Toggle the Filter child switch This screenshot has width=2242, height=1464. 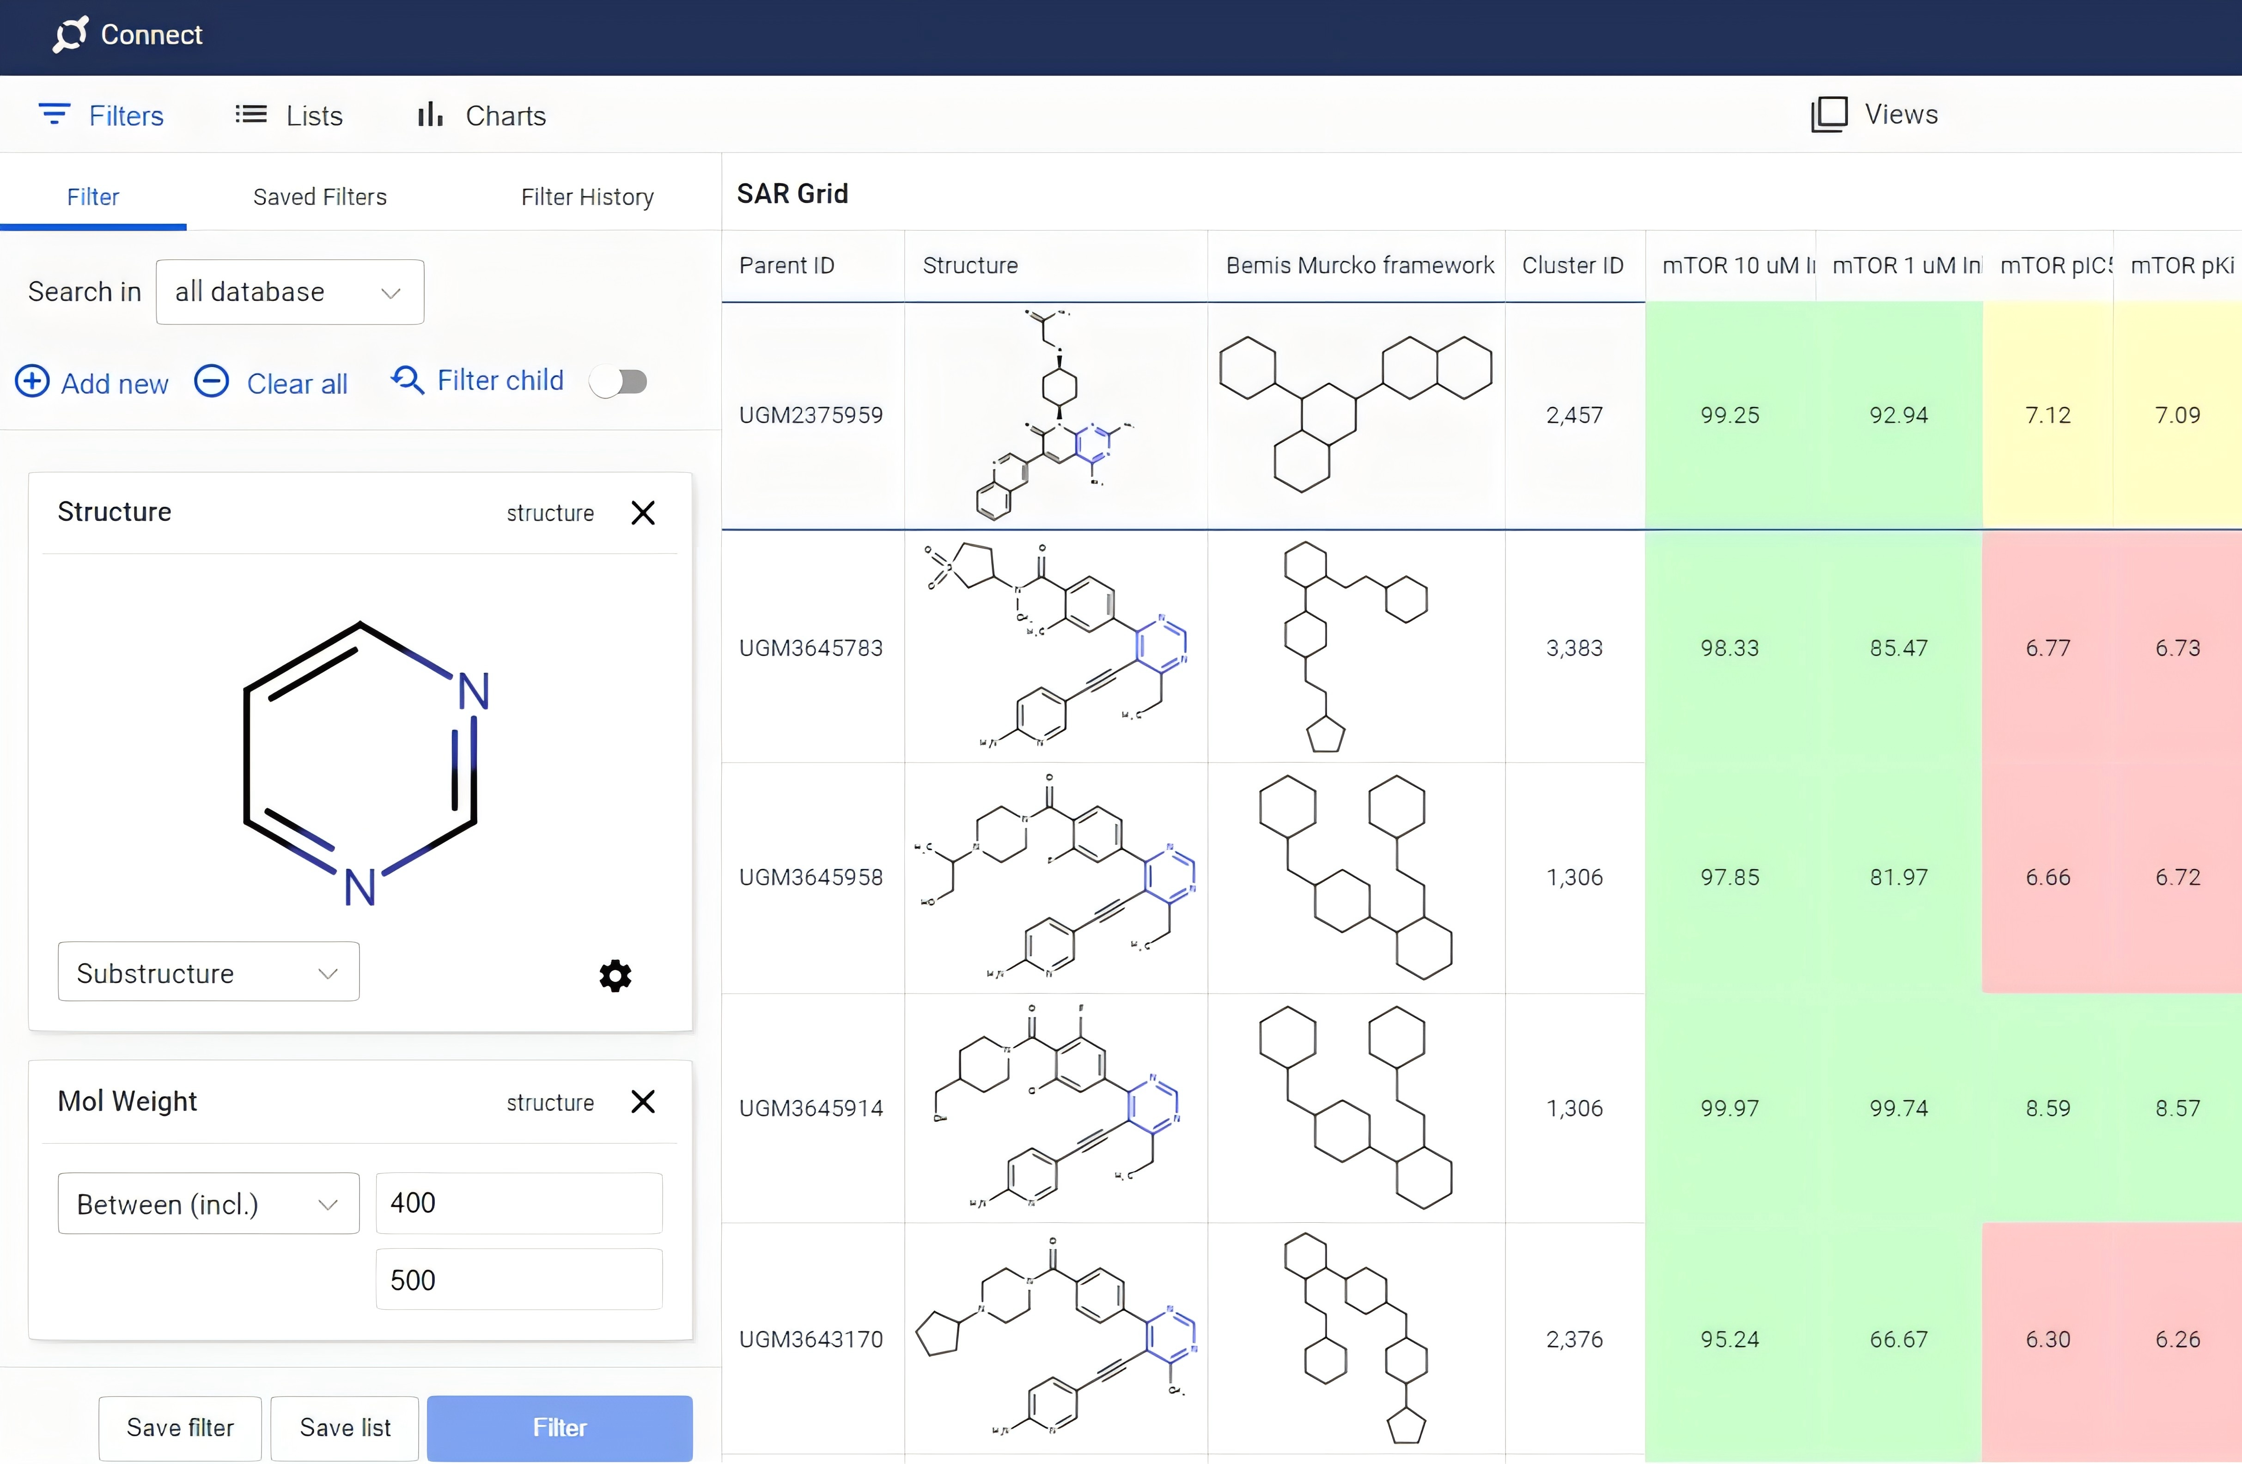(619, 382)
